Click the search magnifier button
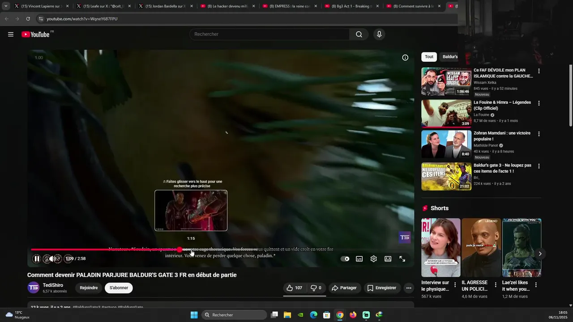 point(359,34)
